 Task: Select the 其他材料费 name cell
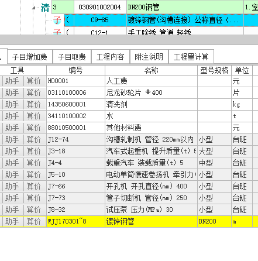coord(151,128)
